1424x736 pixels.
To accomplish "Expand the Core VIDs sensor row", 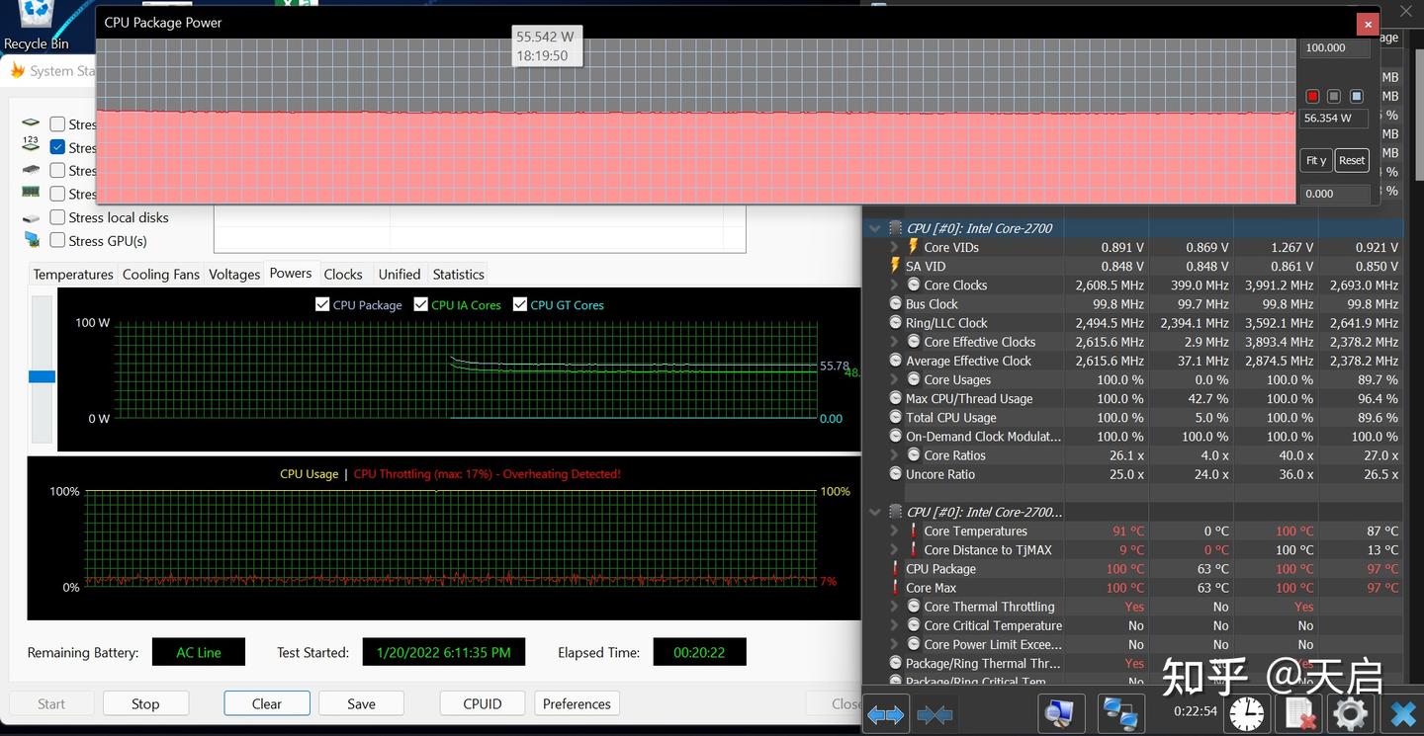I will click(x=894, y=247).
